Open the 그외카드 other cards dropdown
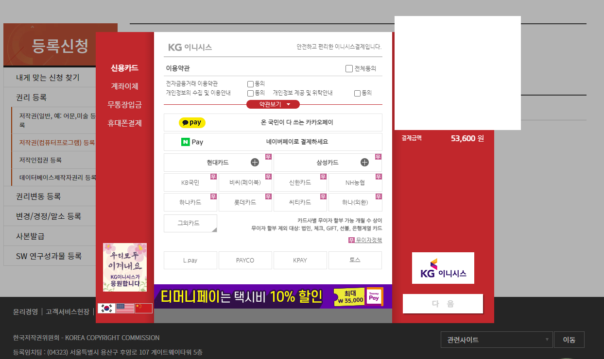604x359 pixels. (190, 223)
